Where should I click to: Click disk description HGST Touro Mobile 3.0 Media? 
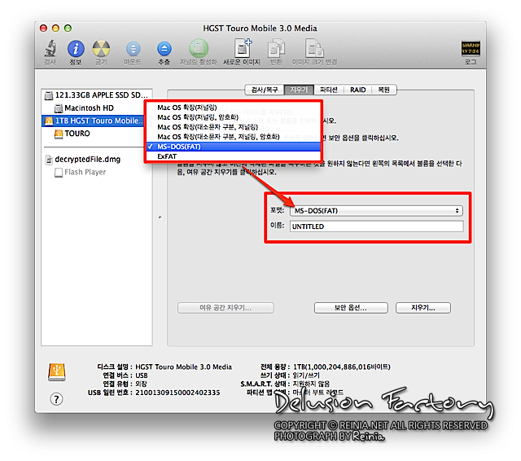pyautogui.click(x=183, y=367)
